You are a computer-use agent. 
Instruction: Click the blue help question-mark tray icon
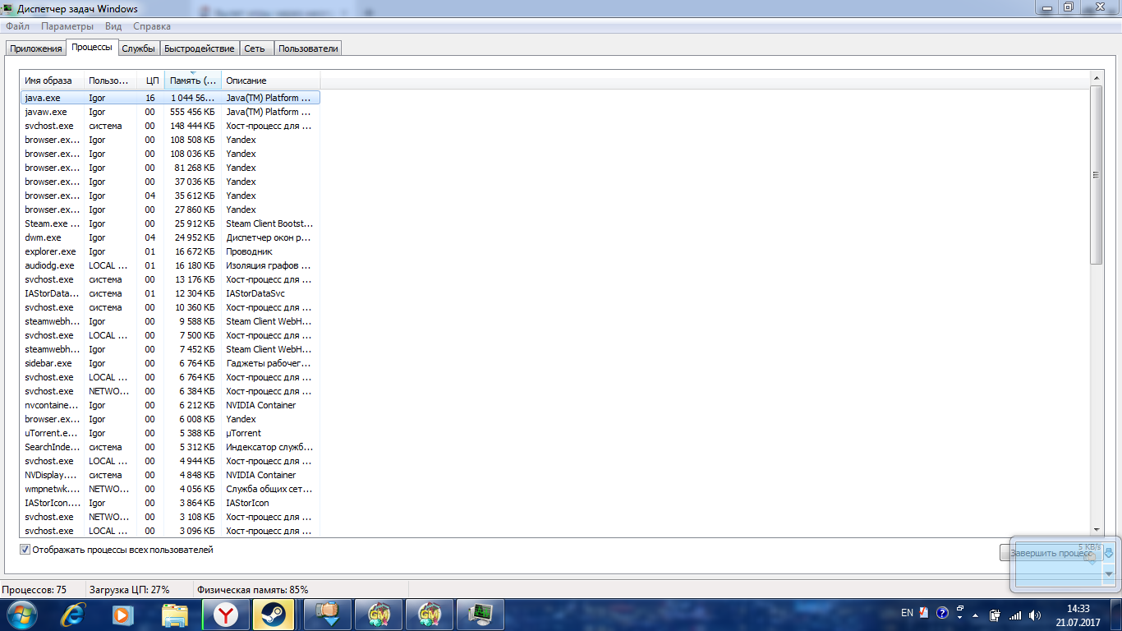[x=942, y=613]
